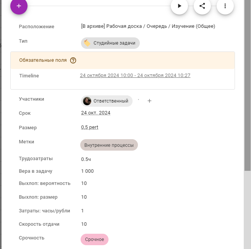The image size is (251, 249).
Task: Open the Студийные задачи type chip
Action: [x=114, y=43]
